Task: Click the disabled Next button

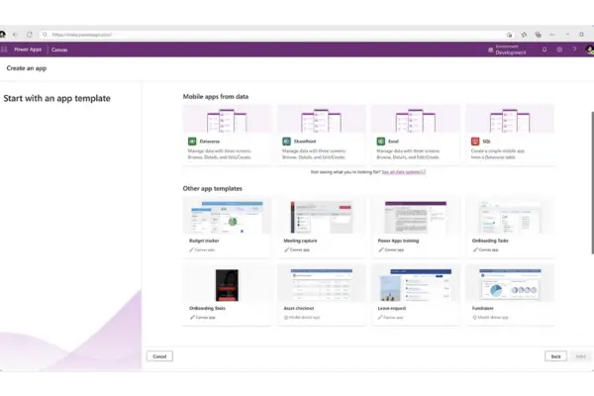Action: click(x=581, y=356)
